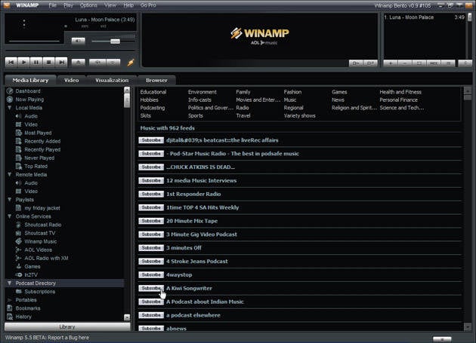Open the Options menu

click(88, 5)
